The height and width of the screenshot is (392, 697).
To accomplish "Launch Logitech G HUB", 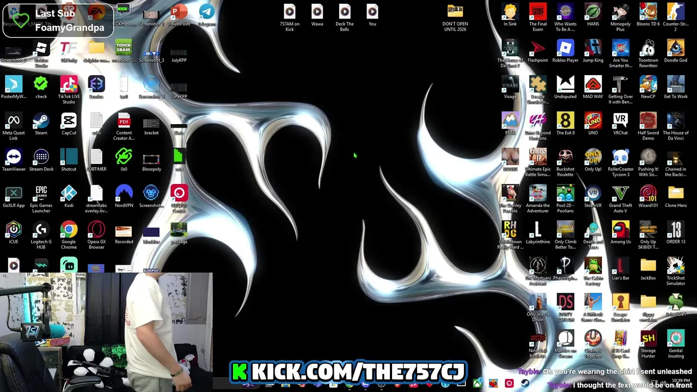I will (41, 236).
